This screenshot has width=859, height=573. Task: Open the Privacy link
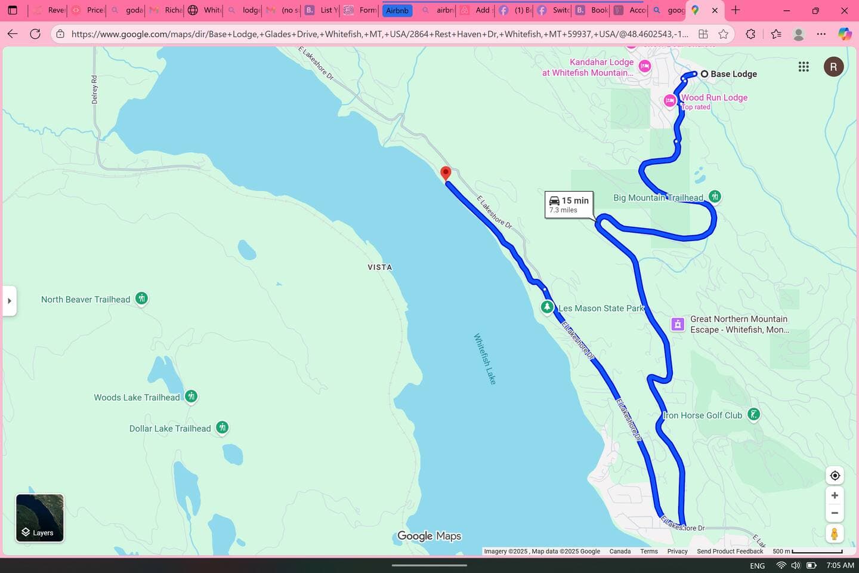click(x=678, y=552)
